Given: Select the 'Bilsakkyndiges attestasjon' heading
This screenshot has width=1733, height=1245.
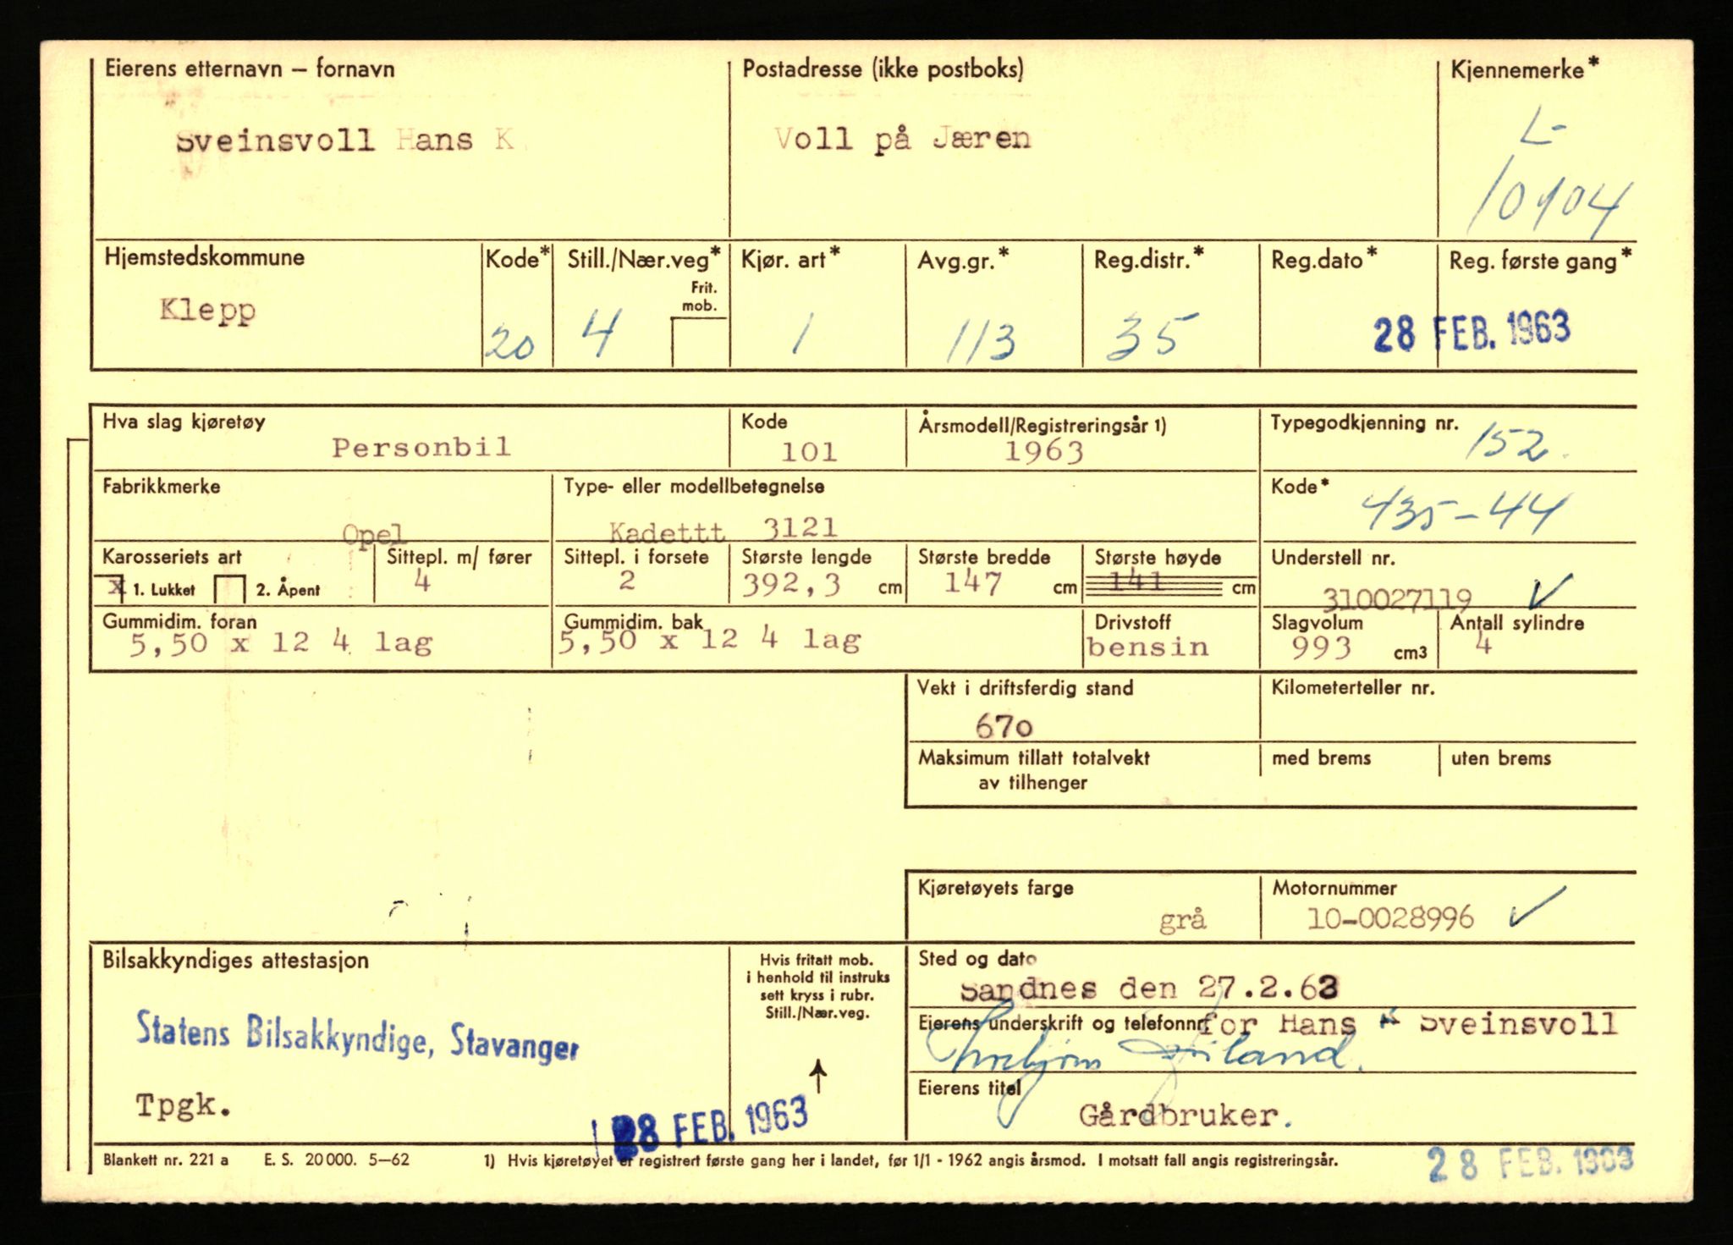Looking at the screenshot, I should 235,961.
